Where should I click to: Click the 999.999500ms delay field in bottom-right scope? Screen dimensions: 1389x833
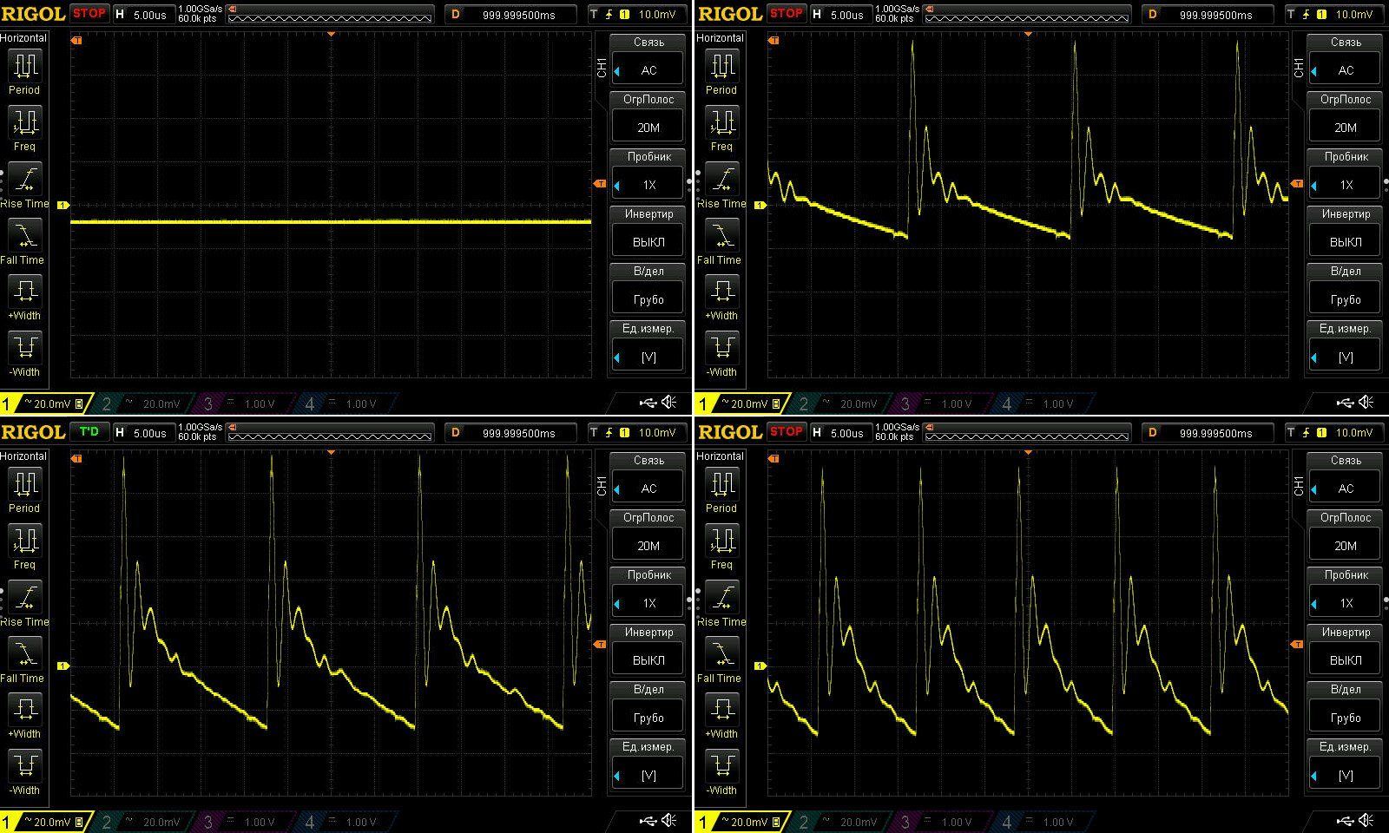[x=1215, y=433]
